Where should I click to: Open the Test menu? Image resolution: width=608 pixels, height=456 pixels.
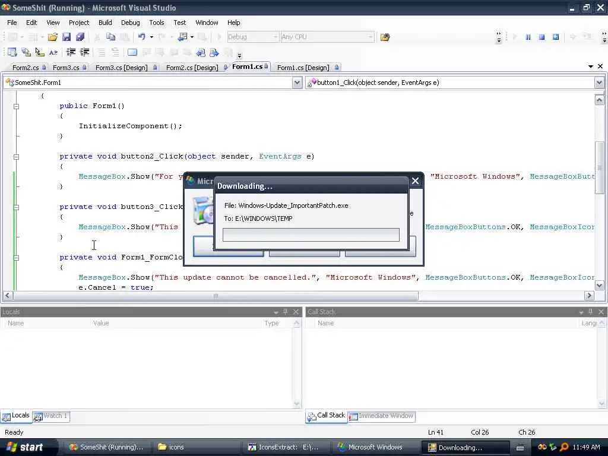pos(179,23)
